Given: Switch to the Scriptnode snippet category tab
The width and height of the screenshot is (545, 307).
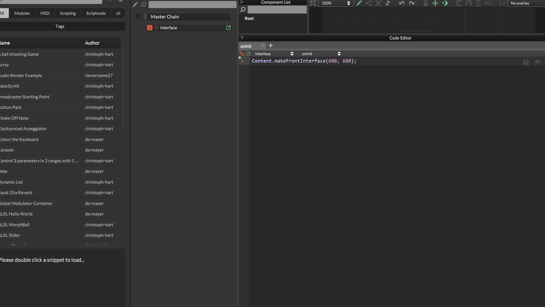Looking at the screenshot, I should coord(96,13).
